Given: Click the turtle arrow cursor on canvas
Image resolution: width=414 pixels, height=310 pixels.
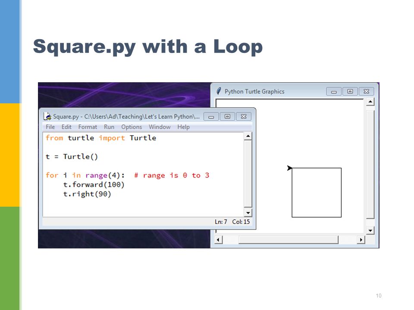Looking at the screenshot, I should (289, 168).
